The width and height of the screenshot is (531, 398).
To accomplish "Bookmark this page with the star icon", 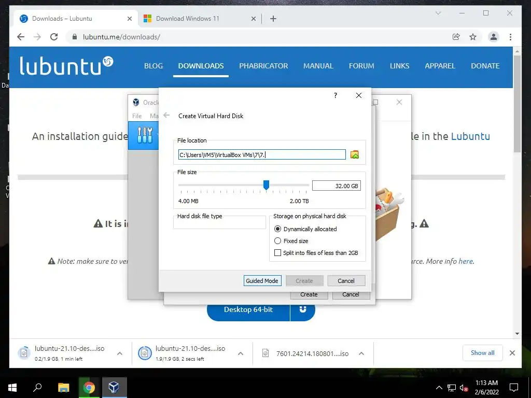I will [473, 37].
